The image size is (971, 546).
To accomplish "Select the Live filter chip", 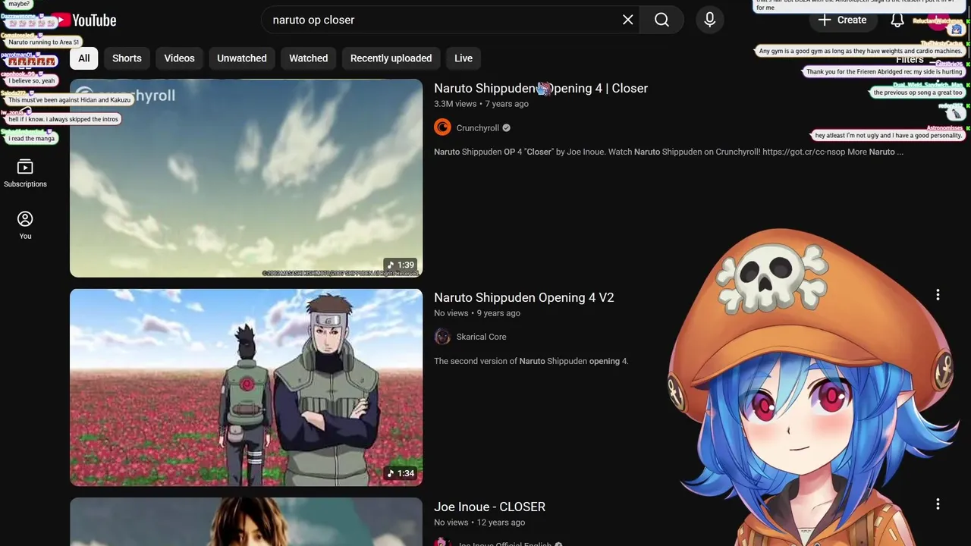I will click(464, 58).
